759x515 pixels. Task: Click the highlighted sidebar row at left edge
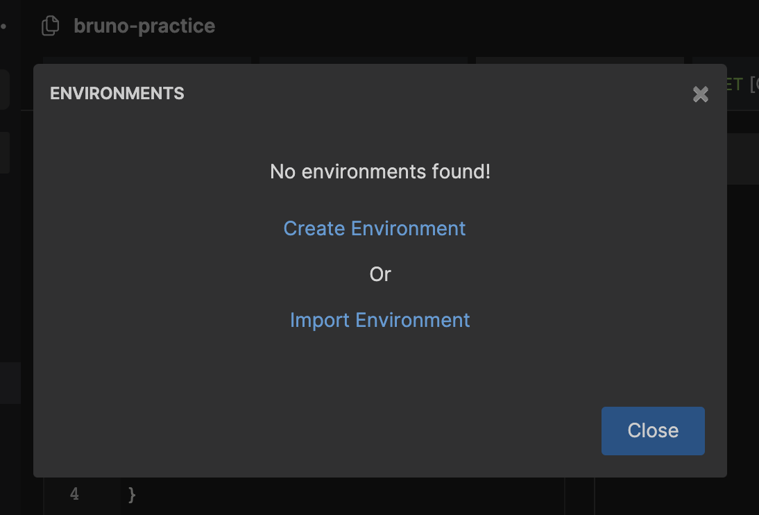(x=10, y=382)
